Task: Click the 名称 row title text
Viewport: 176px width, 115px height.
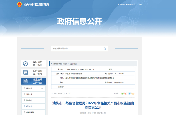Action: pyautogui.click(x=90, y=78)
